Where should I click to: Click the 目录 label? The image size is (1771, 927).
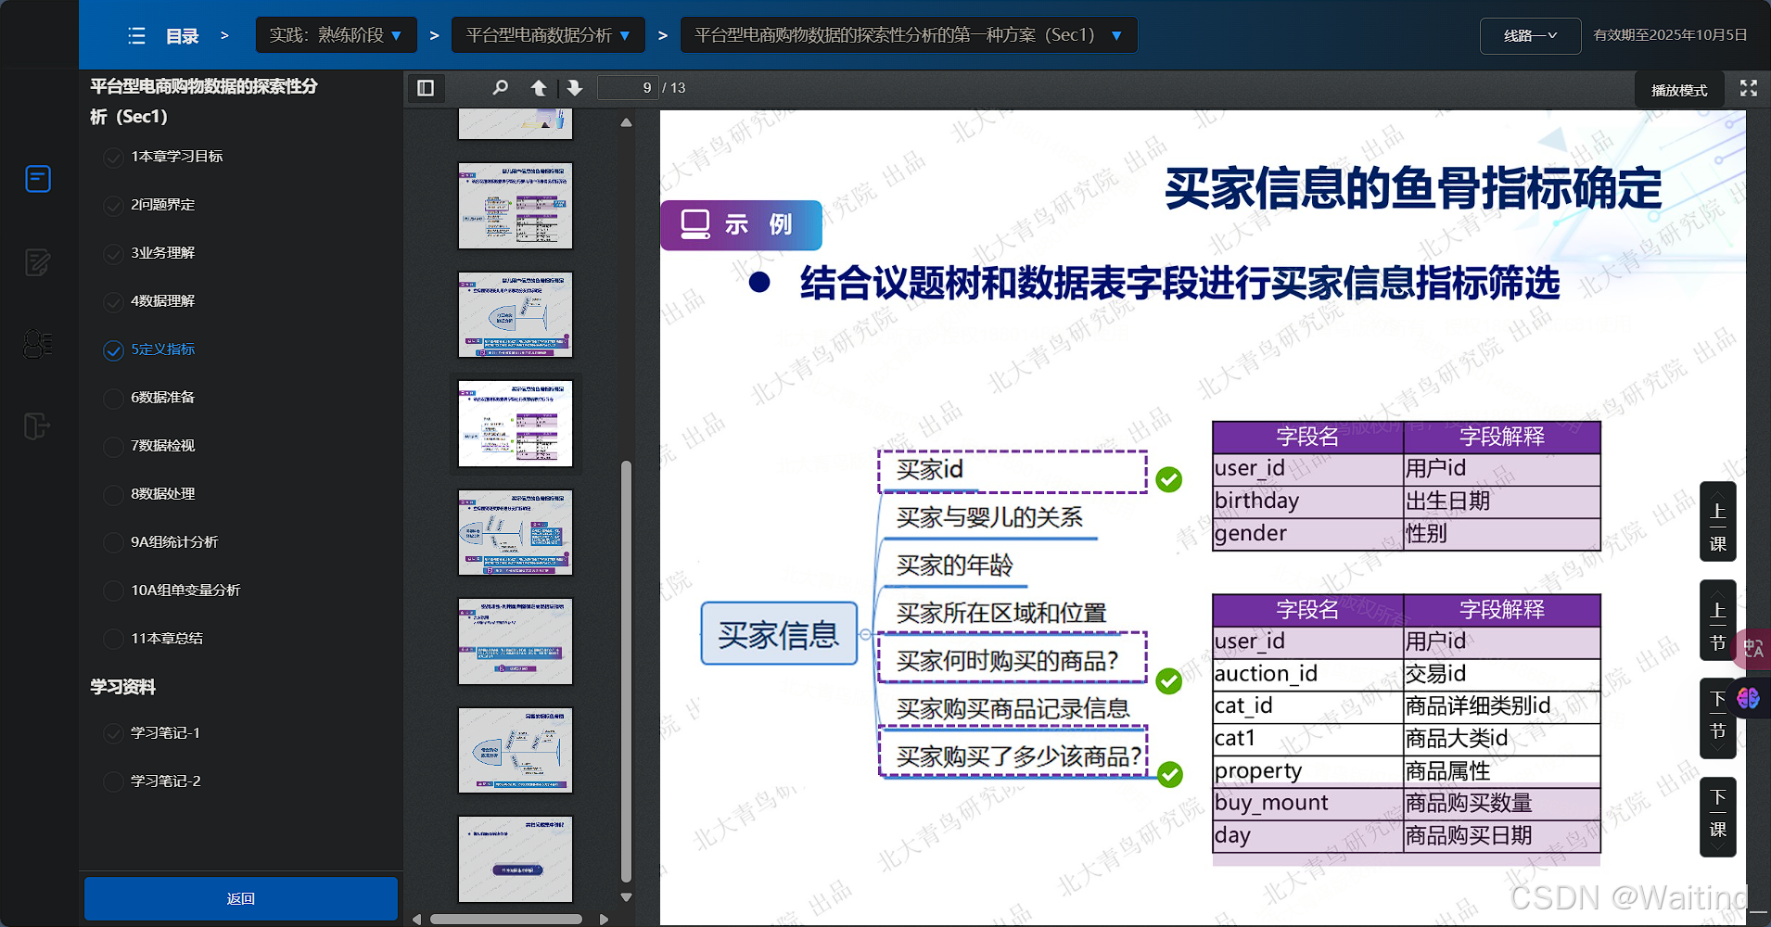(183, 36)
